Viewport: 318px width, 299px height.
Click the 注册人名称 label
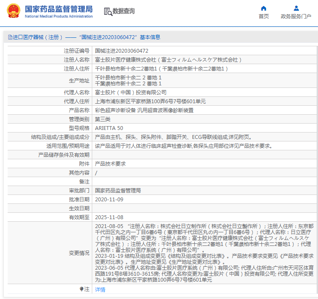pos(77,60)
